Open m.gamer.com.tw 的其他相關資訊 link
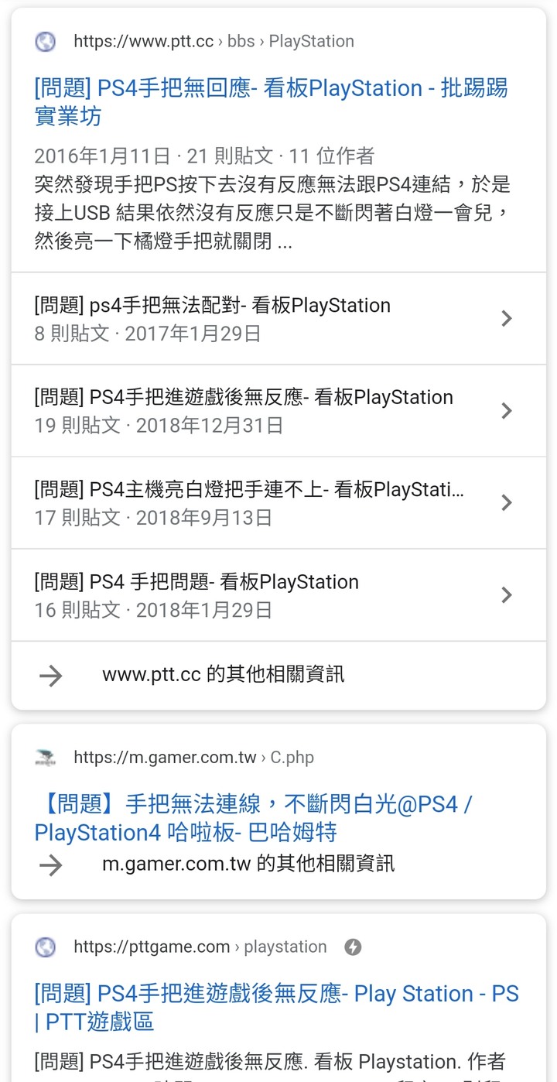The width and height of the screenshot is (557, 1082). click(x=248, y=864)
